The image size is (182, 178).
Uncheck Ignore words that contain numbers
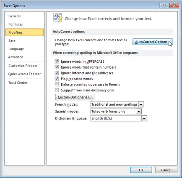pos(57,67)
